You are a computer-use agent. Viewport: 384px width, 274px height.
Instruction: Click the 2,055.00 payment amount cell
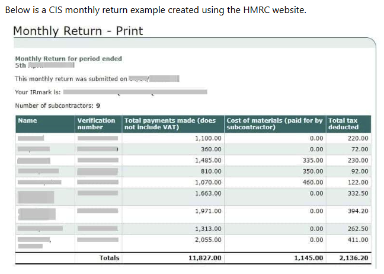pos(208,240)
